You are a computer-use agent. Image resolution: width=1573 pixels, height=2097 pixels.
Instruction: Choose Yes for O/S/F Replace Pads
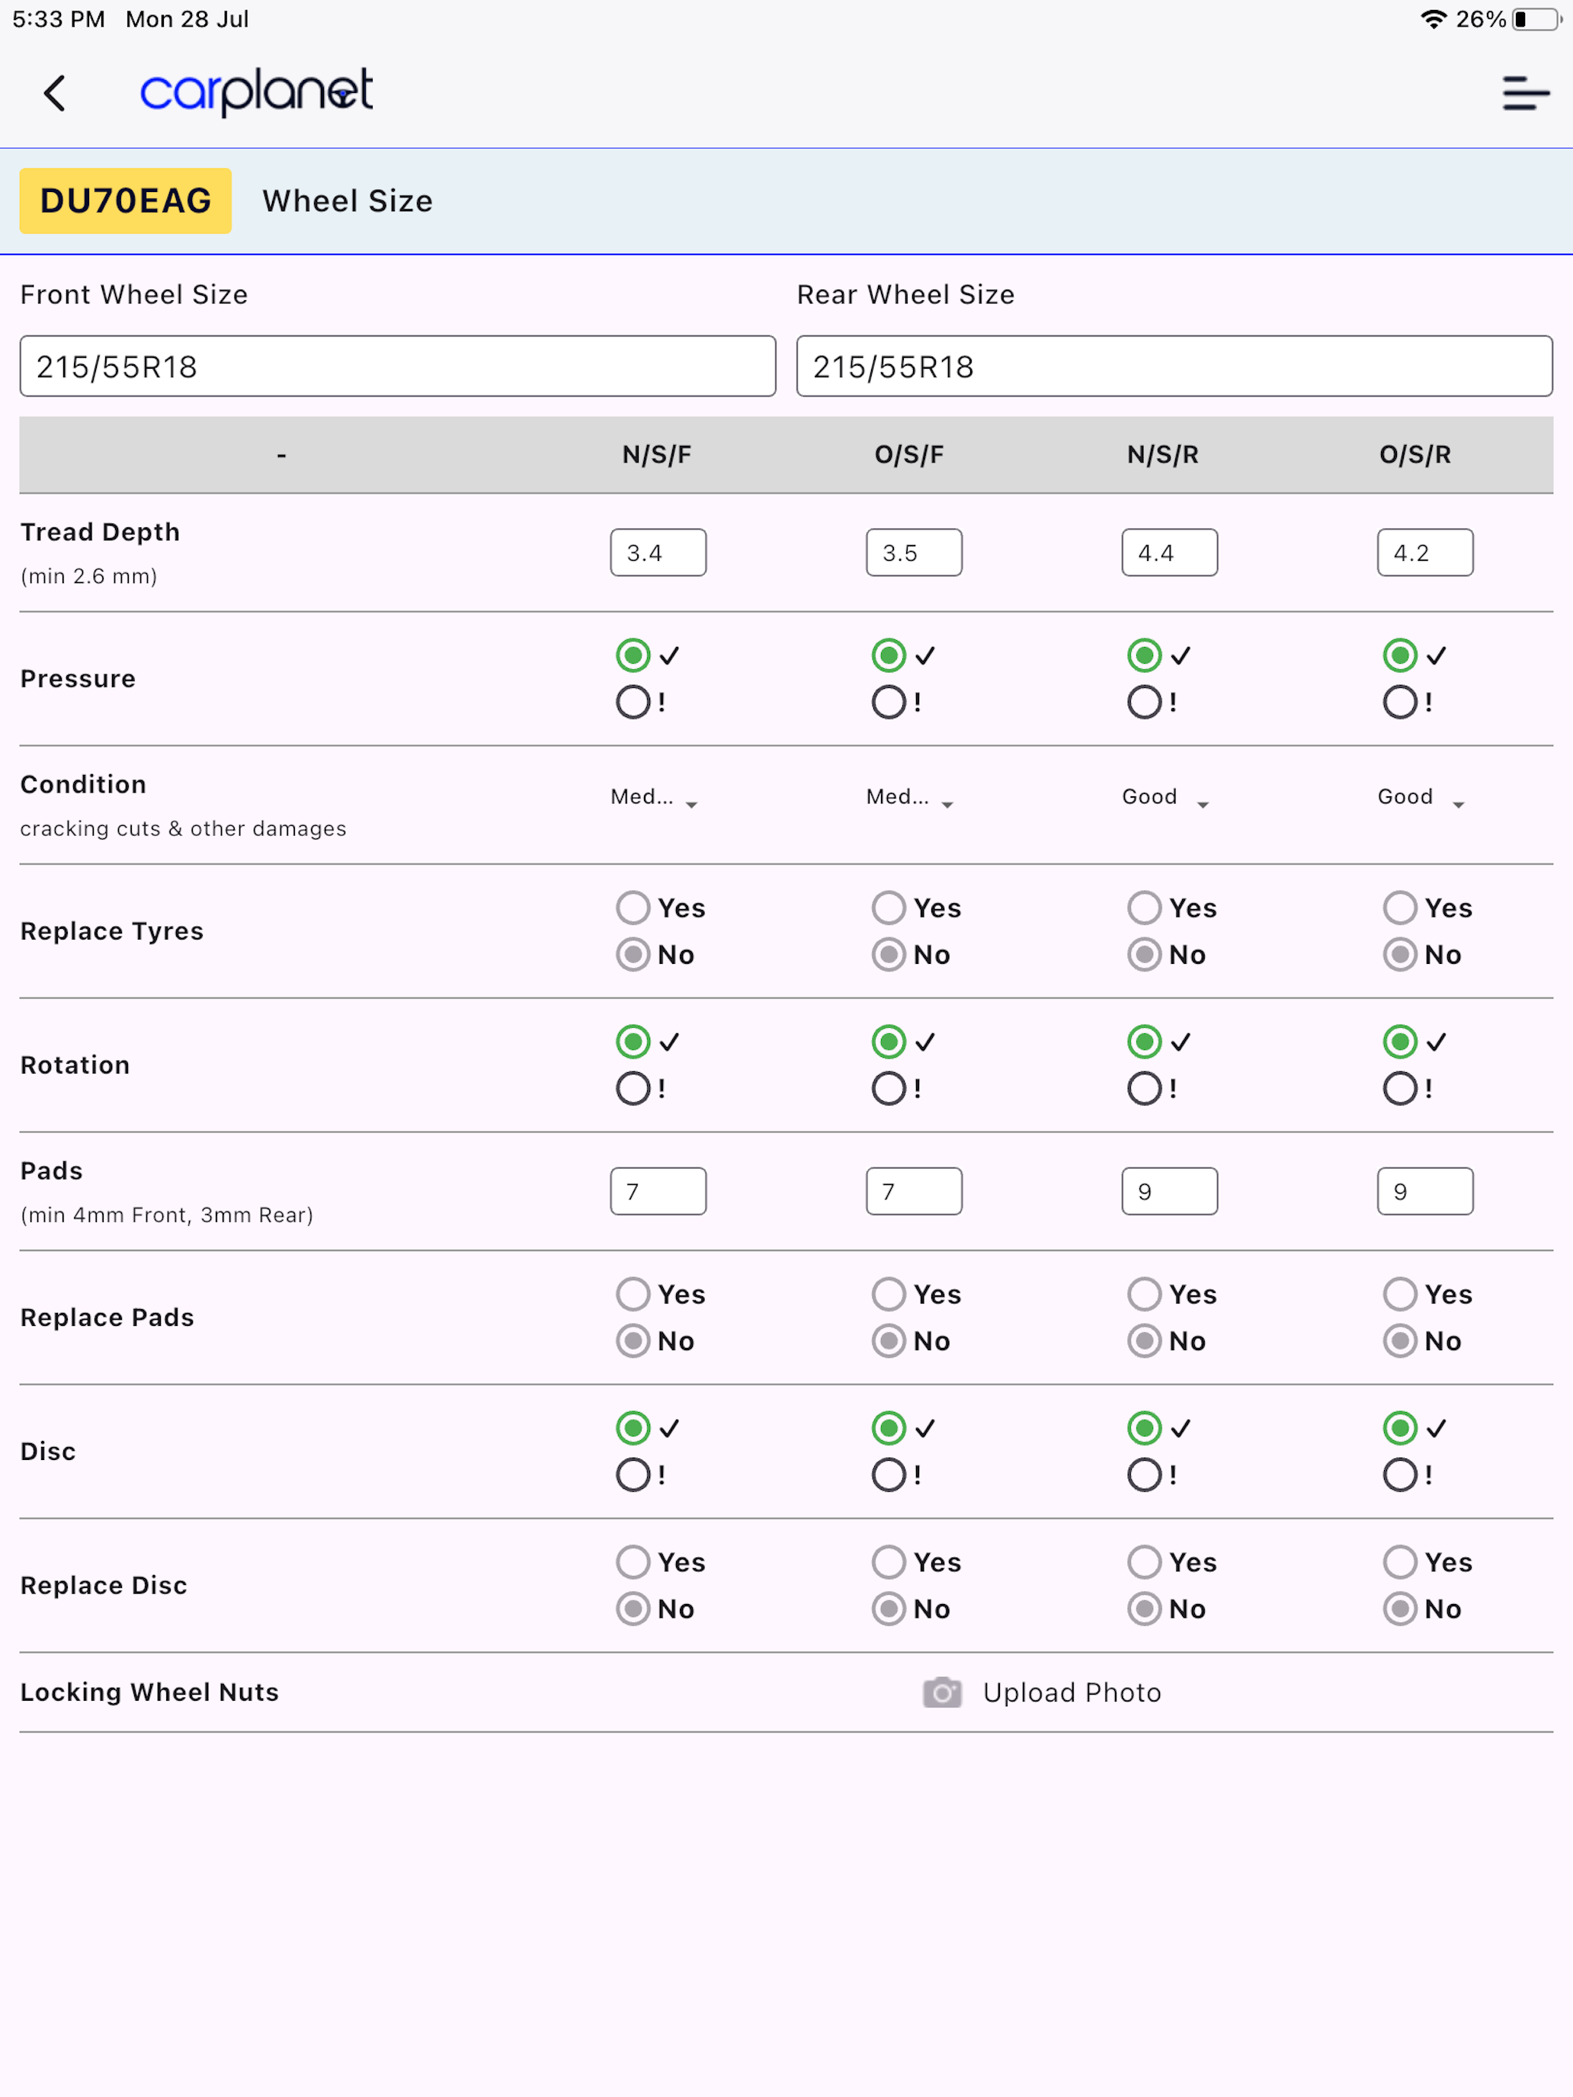pos(889,1294)
